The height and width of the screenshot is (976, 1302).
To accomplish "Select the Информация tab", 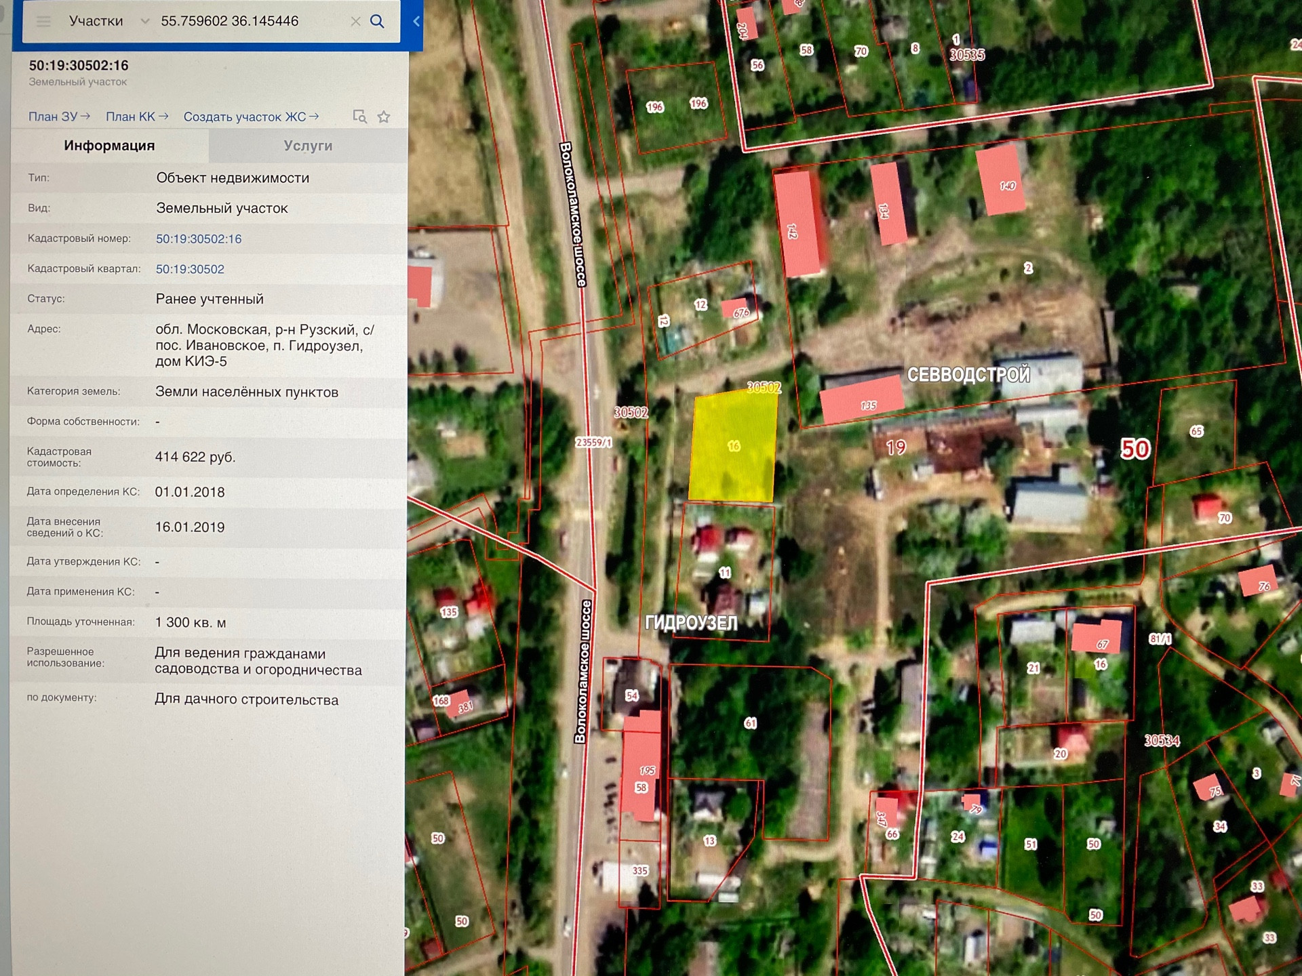I will [x=109, y=146].
